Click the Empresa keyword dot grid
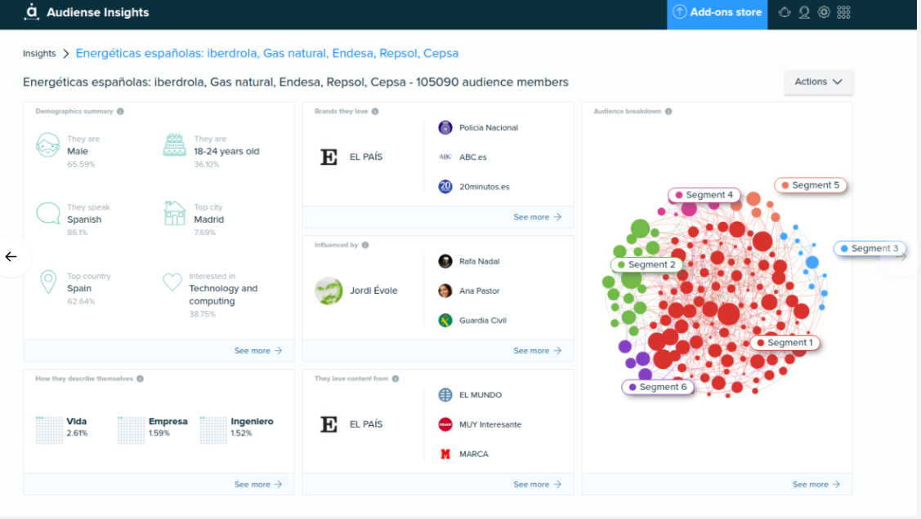The height and width of the screenshot is (519, 921). [132, 430]
